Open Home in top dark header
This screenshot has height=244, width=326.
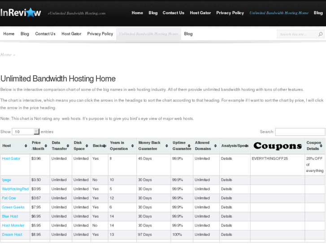click(137, 13)
